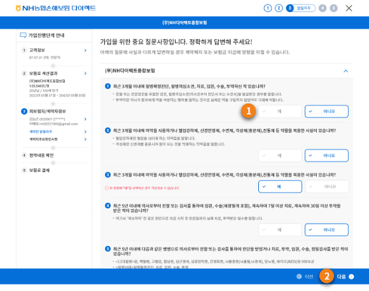Screen dimensions: 369x291
Task: Select the step 3 알릴의무 progress pill
Action: tap(300, 8)
